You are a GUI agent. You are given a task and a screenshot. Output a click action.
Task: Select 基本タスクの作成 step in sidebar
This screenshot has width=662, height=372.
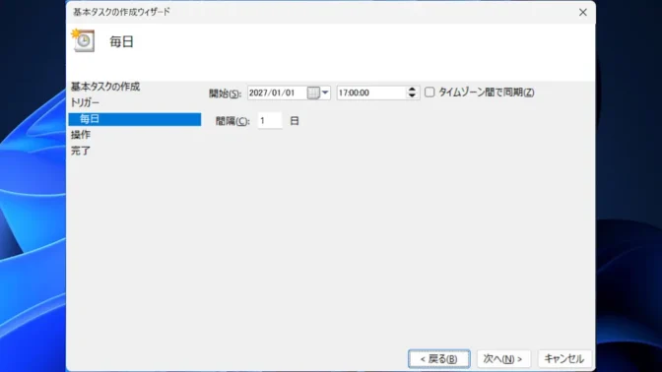pos(105,87)
